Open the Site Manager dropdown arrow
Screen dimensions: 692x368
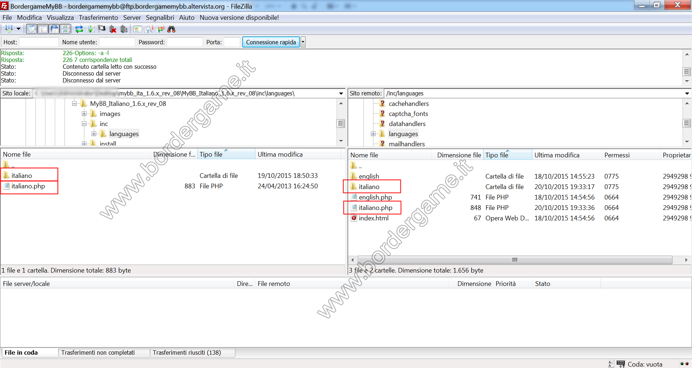(18, 29)
